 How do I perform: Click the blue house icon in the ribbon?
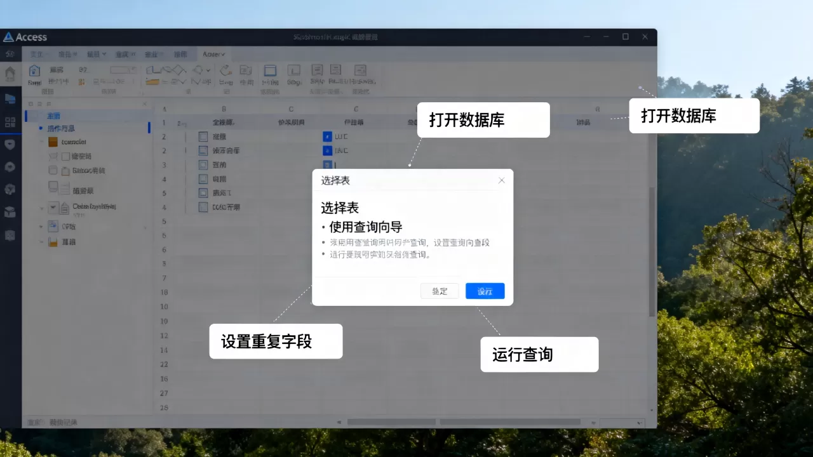pyautogui.click(x=34, y=71)
